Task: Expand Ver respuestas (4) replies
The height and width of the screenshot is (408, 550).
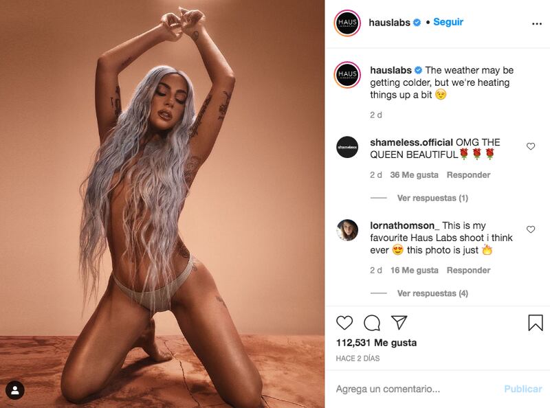Action: click(x=432, y=293)
